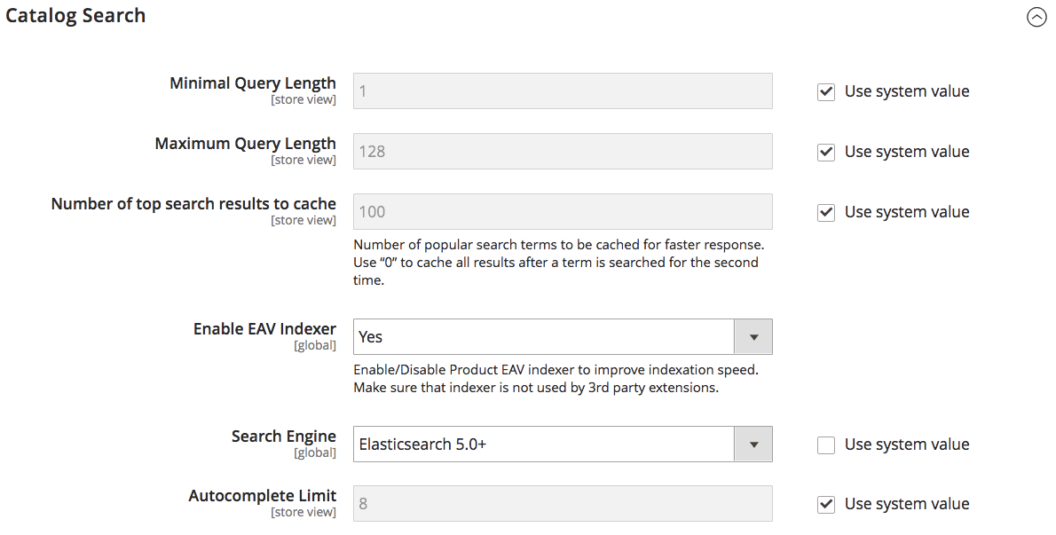Click the Maximum Query Length input field
The image size is (1056, 535).
[x=563, y=152]
